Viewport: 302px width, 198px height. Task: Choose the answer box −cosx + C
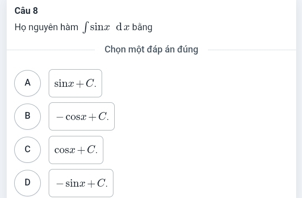tap(81, 116)
